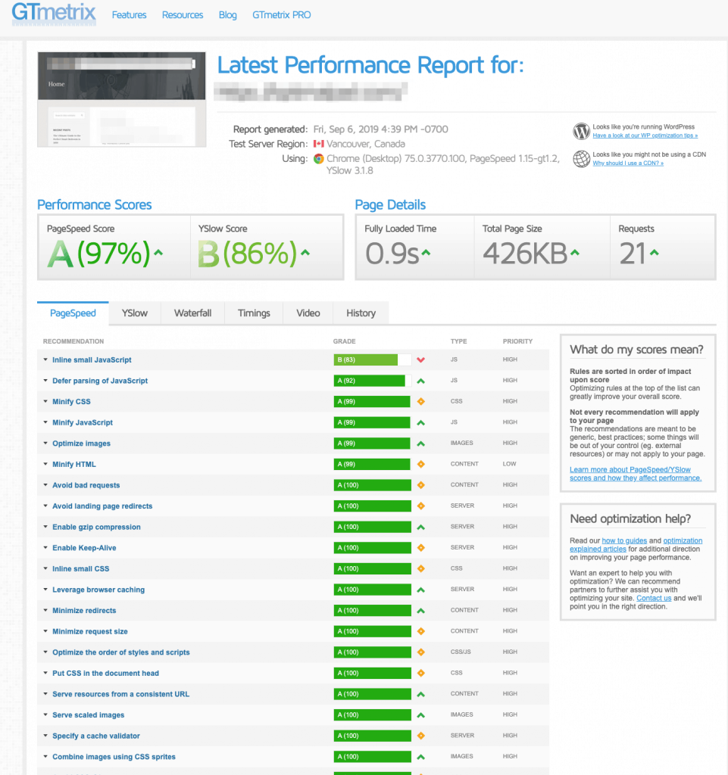
Task: Open the GTmetrix PRO page
Action: (281, 15)
